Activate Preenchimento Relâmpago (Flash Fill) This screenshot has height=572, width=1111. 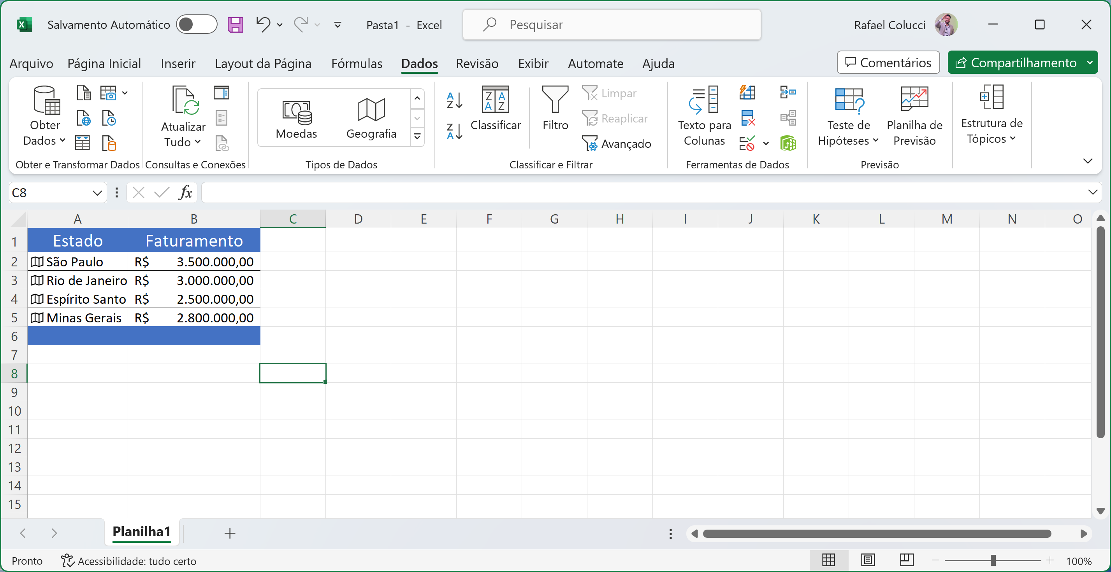click(747, 93)
